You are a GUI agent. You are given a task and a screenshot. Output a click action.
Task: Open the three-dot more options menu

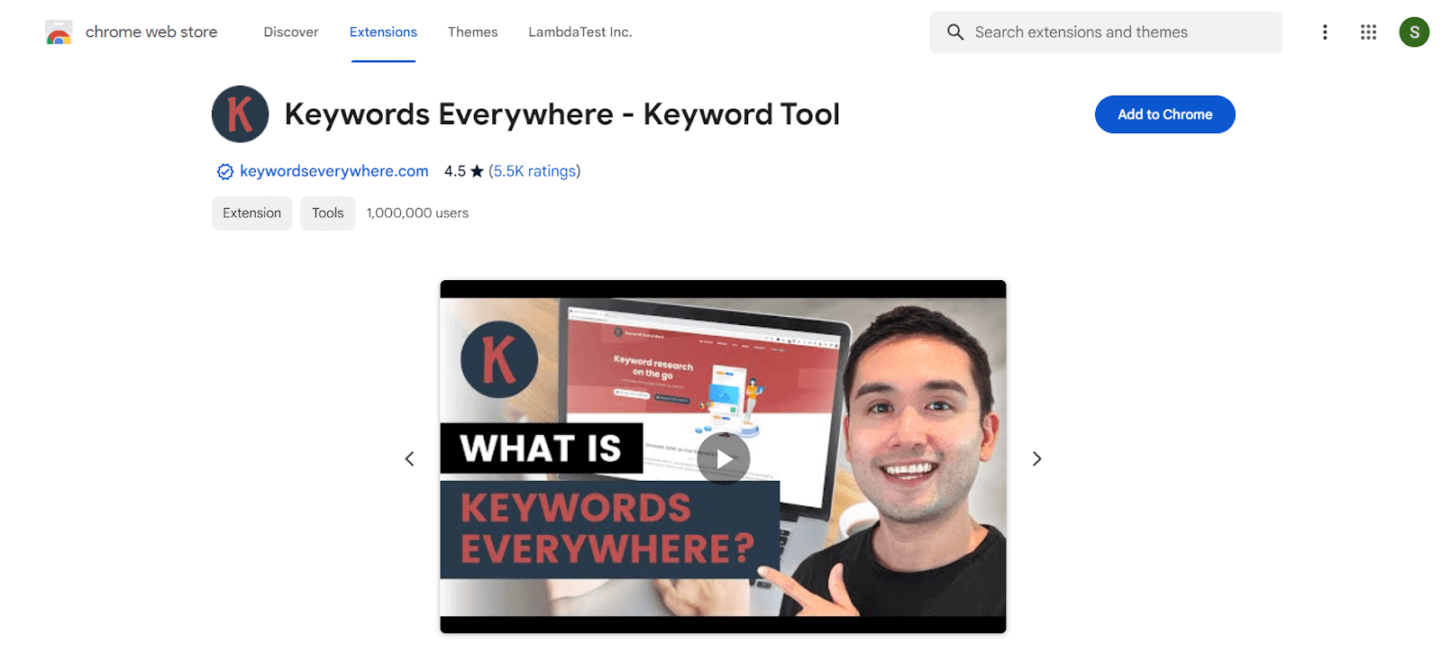tap(1325, 32)
